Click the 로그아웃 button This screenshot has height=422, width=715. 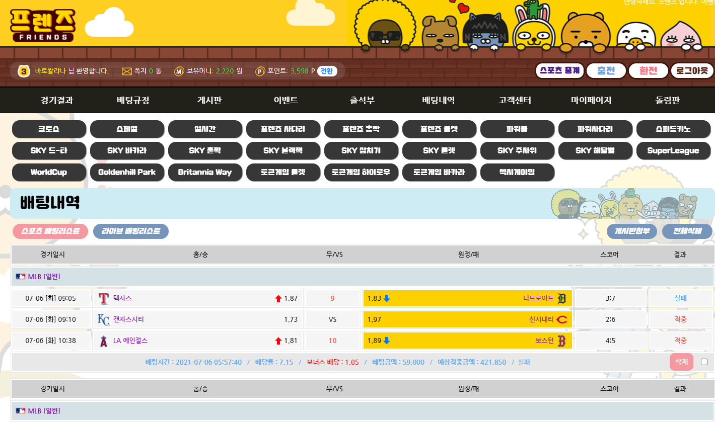pos(692,71)
